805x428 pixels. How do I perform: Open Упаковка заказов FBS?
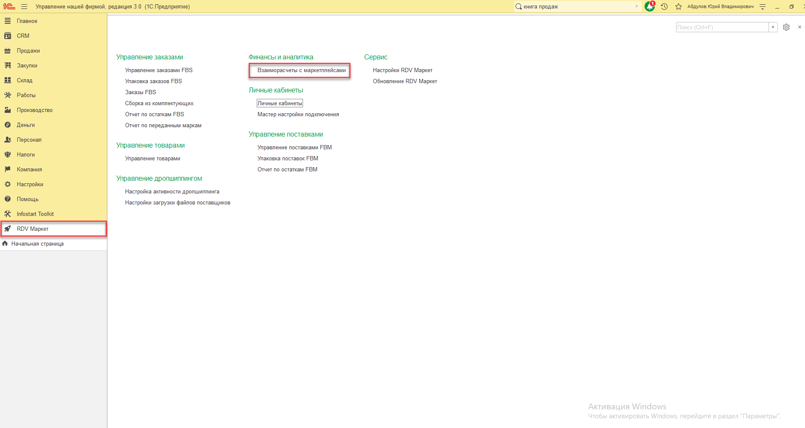(x=154, y=81)
